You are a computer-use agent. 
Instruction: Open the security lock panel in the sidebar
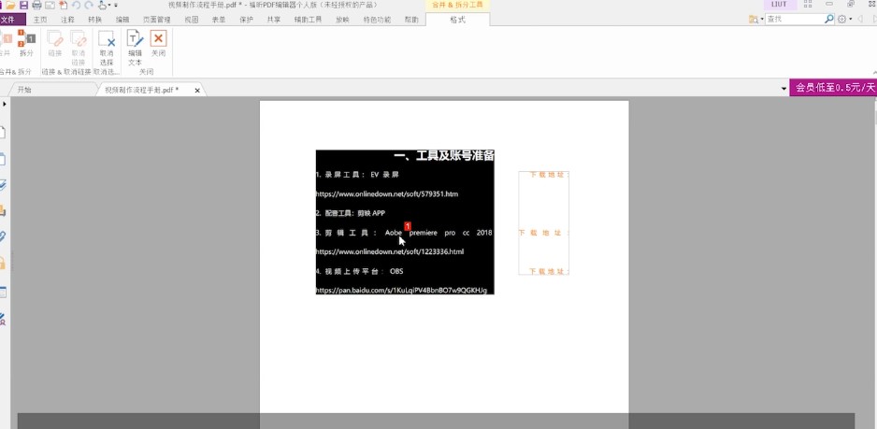click(x=2, y=263)
